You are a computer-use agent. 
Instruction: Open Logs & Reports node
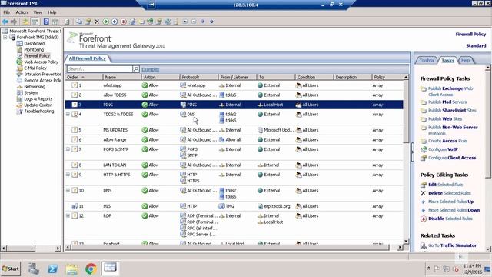(x=38, y=99)
